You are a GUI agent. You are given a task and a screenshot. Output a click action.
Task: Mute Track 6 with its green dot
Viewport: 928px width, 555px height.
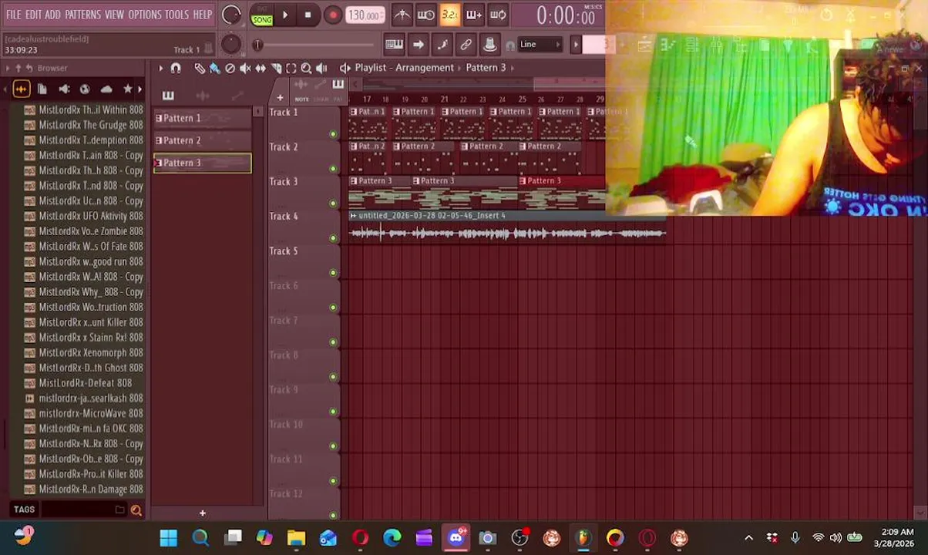point(333,308)
